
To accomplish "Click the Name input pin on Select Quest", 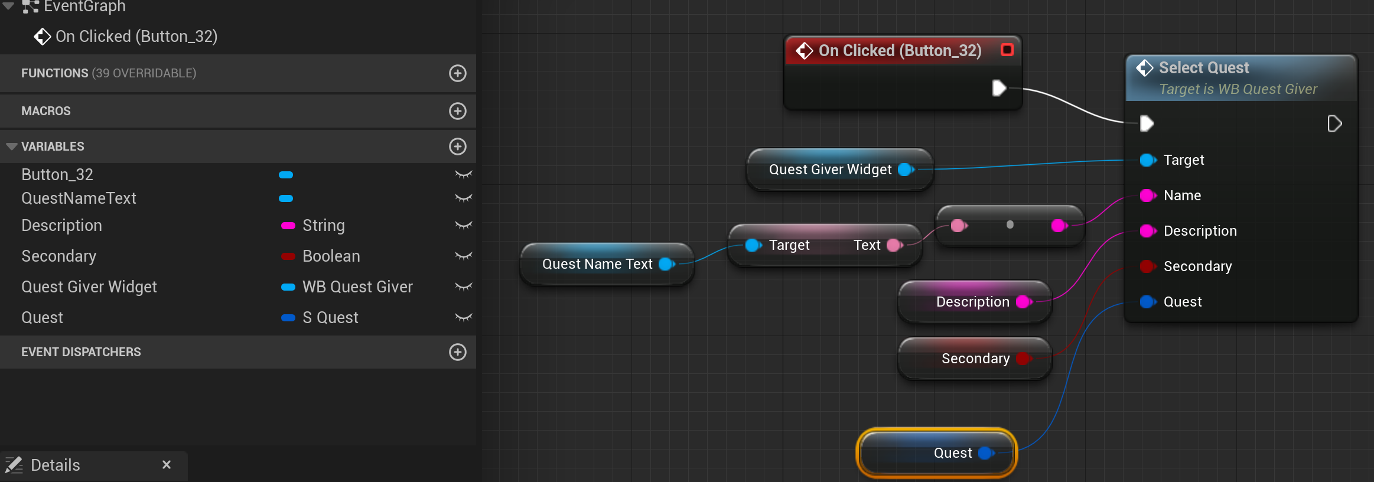I will (x=1148, y=196).
